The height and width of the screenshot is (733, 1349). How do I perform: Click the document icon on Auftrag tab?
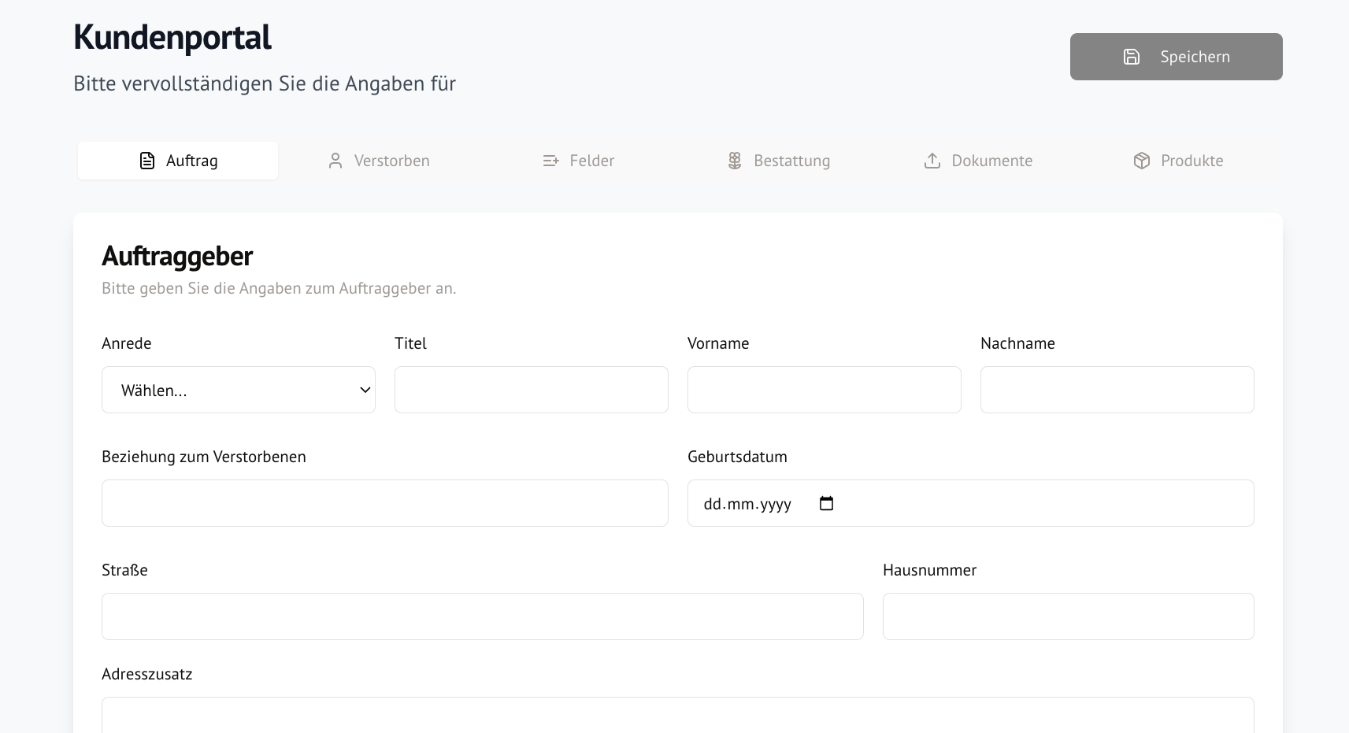pyautogui.click(x=147, y=161)
